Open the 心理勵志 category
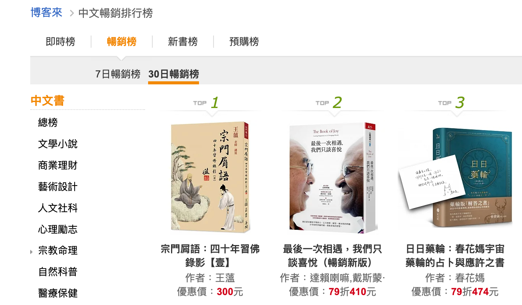Viewport: 522px width, 305px height. point(58,229)
